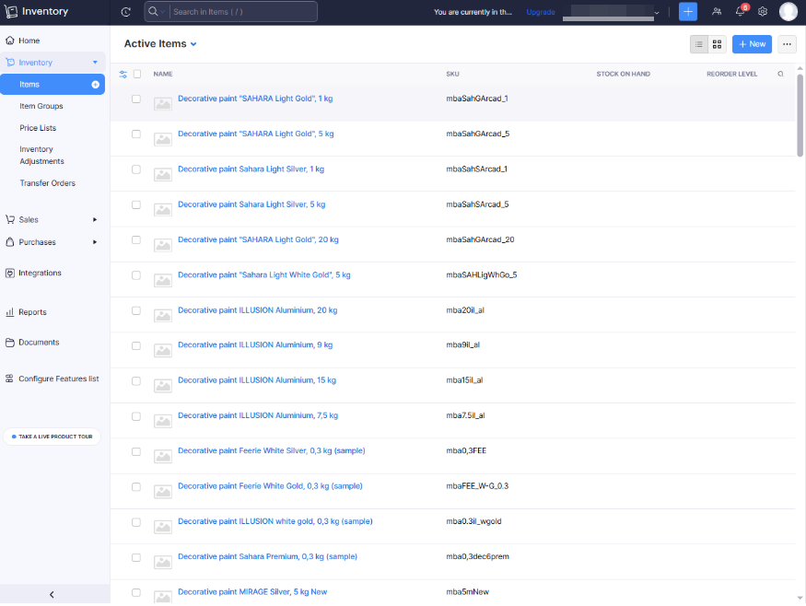The height and width of the screenshot is (606, 806).
Task: Open the notifications bell with red badge
Action: pos(739,11)
